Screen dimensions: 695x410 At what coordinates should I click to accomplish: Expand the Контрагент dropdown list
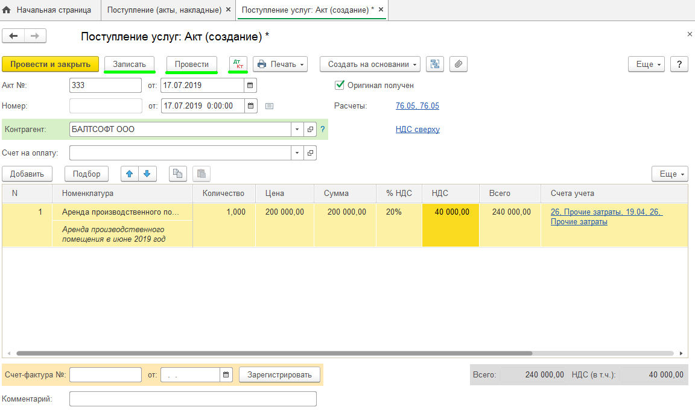click(297, 129)
